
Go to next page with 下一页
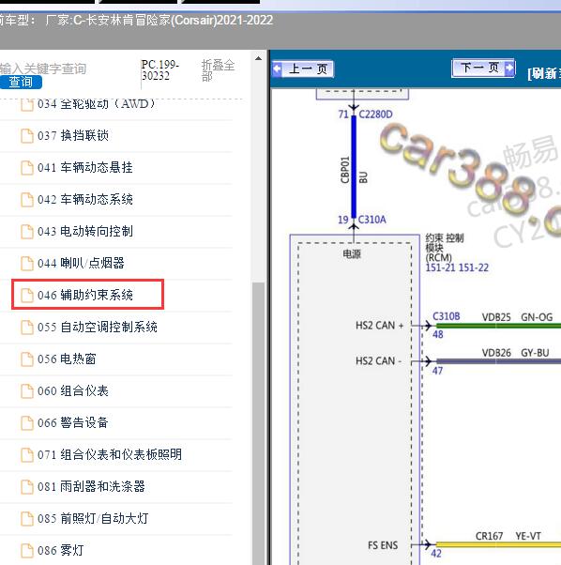pyautogui.click(x=483, y=68)
